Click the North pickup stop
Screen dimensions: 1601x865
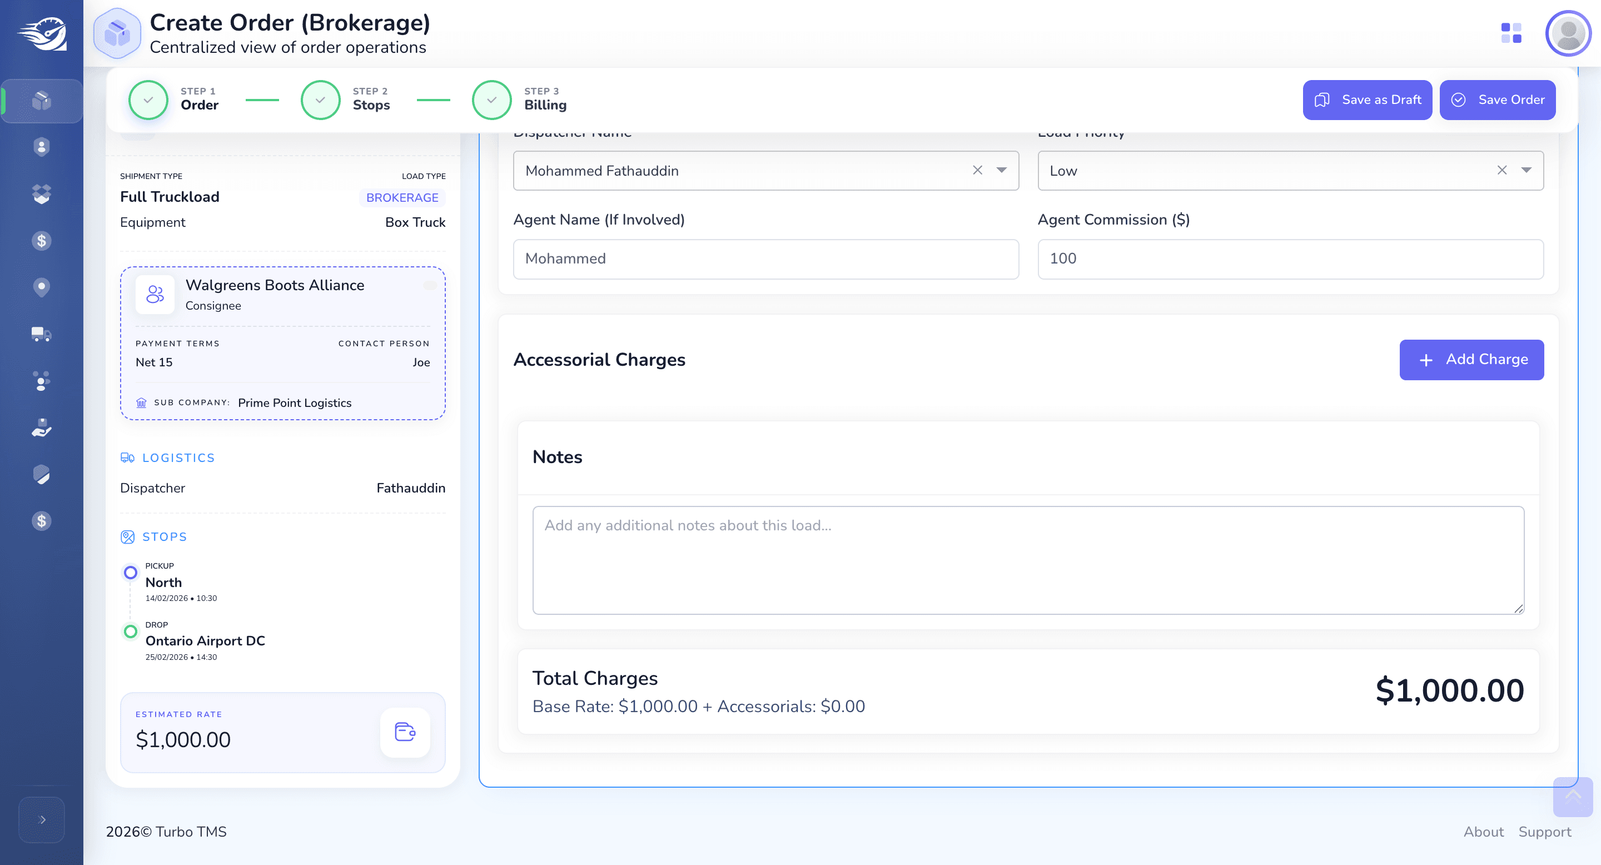coord(163,582)
